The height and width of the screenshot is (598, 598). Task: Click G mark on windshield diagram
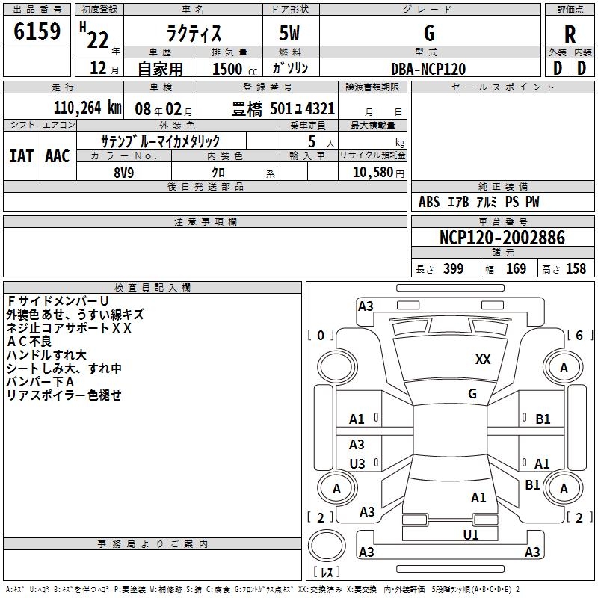click(x=472, y=394)
